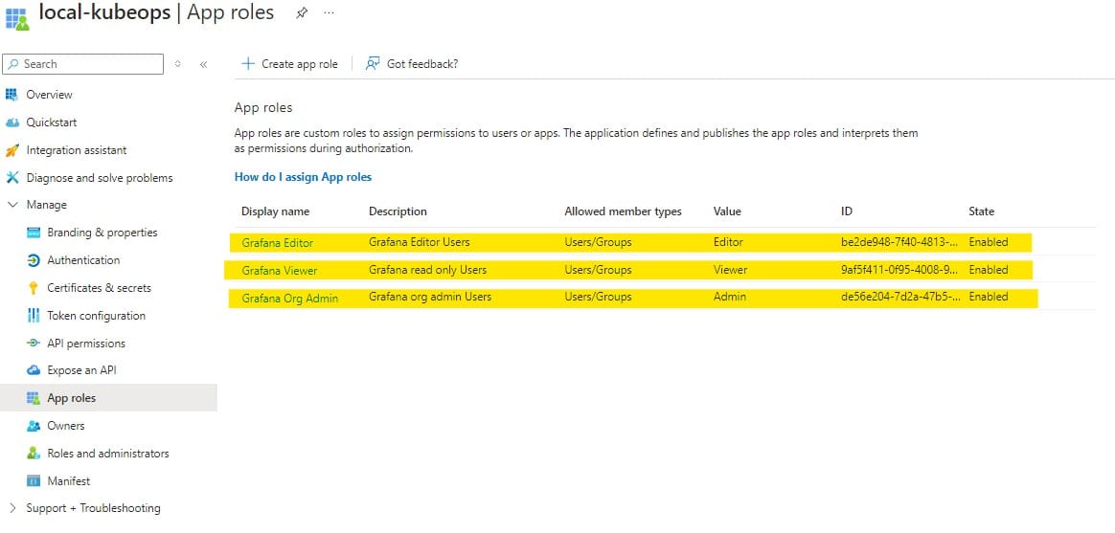Go to Roles and administrators

108,454
